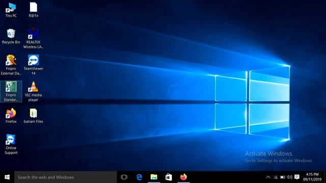Launch Microsoft Edge from the taskbar
326x183 pixels.
[x=139, y=177]
